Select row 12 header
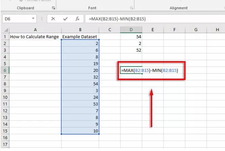 [x=5, y=111]
